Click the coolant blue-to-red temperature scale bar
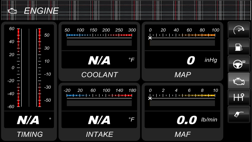252x142 pixels. click(99, 35)
